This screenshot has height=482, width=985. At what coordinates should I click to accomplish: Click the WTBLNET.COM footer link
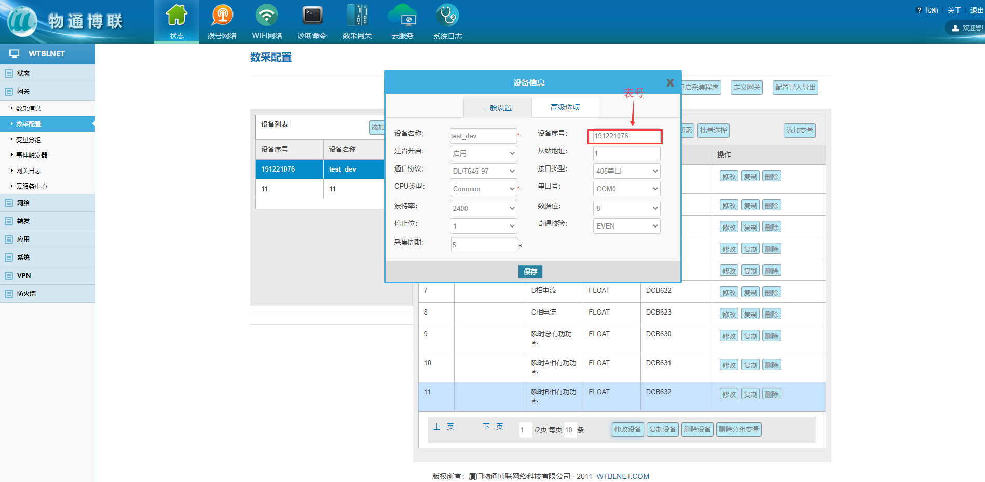tap(622, 476)
